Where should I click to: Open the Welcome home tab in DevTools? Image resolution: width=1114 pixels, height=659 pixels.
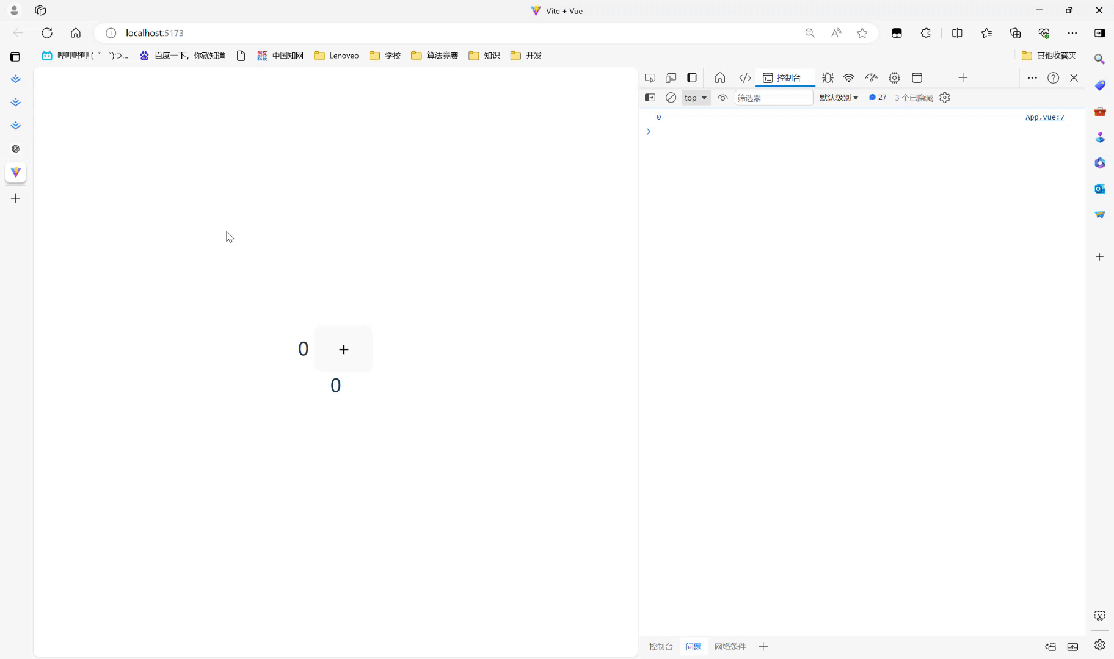pyautogui.click(x=720, y=78)
